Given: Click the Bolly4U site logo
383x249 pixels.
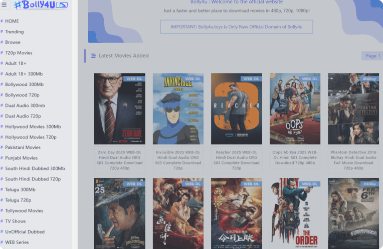Looking at the screenshot, I should point(40,5).
